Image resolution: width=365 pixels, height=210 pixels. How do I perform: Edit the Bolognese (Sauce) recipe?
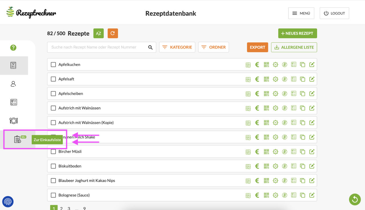pos(312,195)
